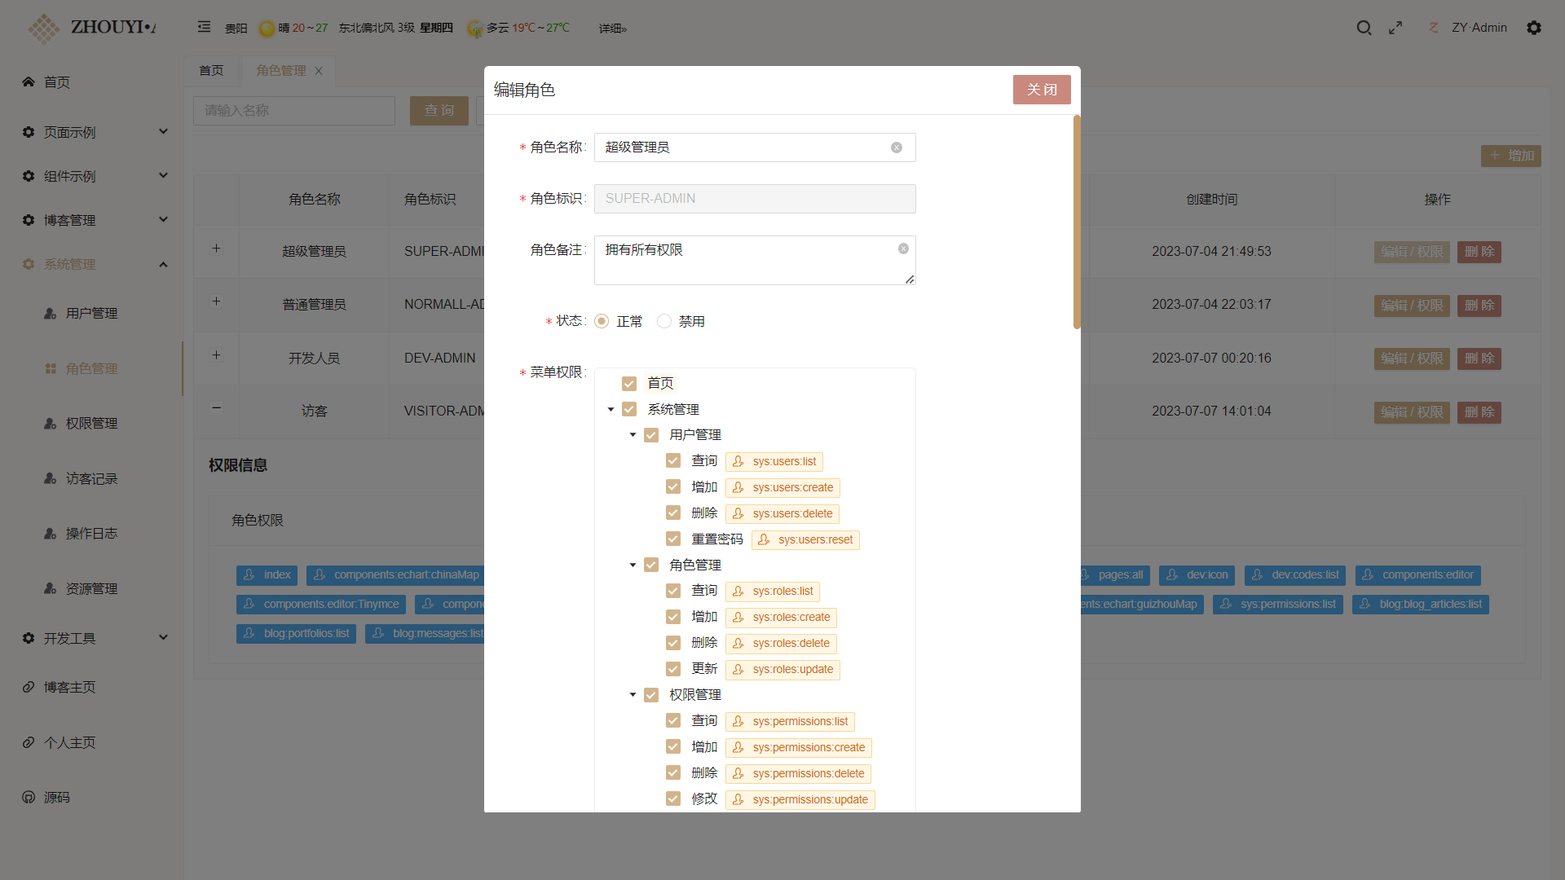Select the 禁用 status radio button
This screenshot has height=880, width=1565.
click(x=664, y=321)
